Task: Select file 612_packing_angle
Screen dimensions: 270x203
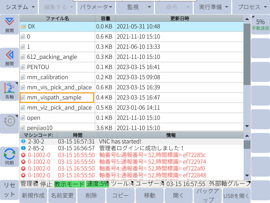Action: pos(132,57)
